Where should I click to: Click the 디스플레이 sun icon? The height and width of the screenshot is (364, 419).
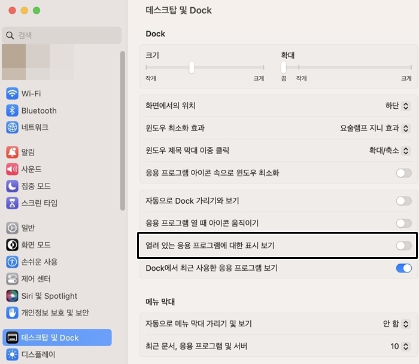pyautogui.click(x=12, y=354)
